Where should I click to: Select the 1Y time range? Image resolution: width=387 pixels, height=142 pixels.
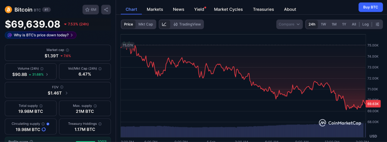(x=344, y=24)
